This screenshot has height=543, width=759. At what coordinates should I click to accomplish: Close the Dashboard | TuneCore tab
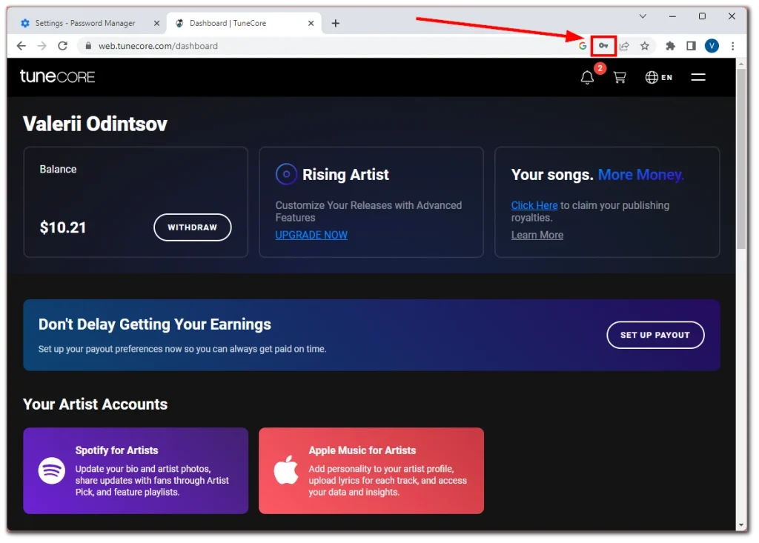click(311, 23)
